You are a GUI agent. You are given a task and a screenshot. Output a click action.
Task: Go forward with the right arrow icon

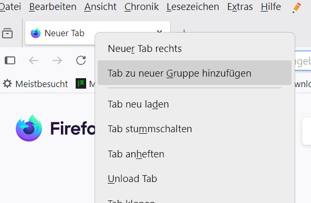click(57, 60)
